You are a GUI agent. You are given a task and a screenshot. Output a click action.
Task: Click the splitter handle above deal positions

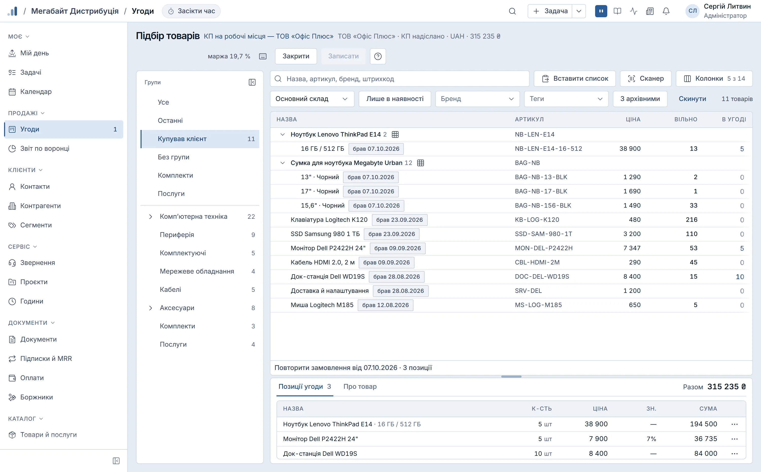(x=511, y=377)
